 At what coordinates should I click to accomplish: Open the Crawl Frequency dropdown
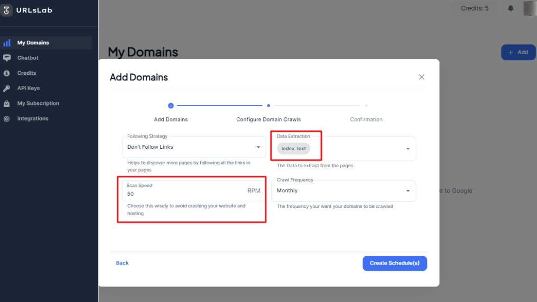tap(407, 190)
